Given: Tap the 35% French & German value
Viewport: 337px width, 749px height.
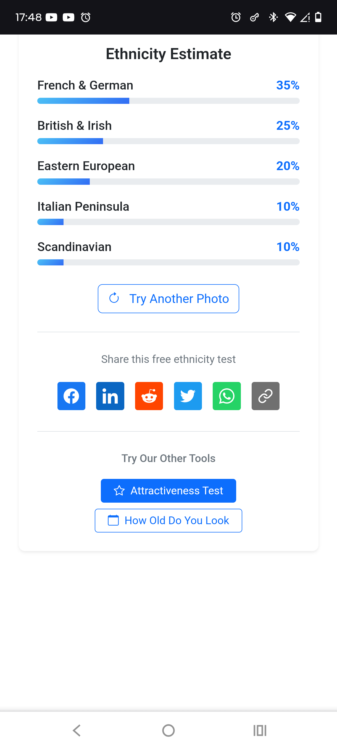Looking at the screenshot, I should click(288, 85).
